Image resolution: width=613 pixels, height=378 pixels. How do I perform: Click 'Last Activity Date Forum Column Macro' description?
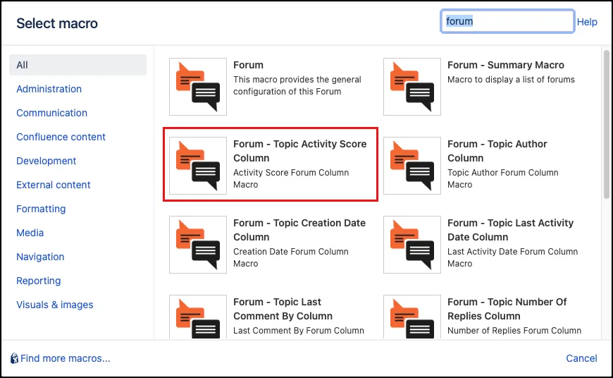[x=512, y=257]
